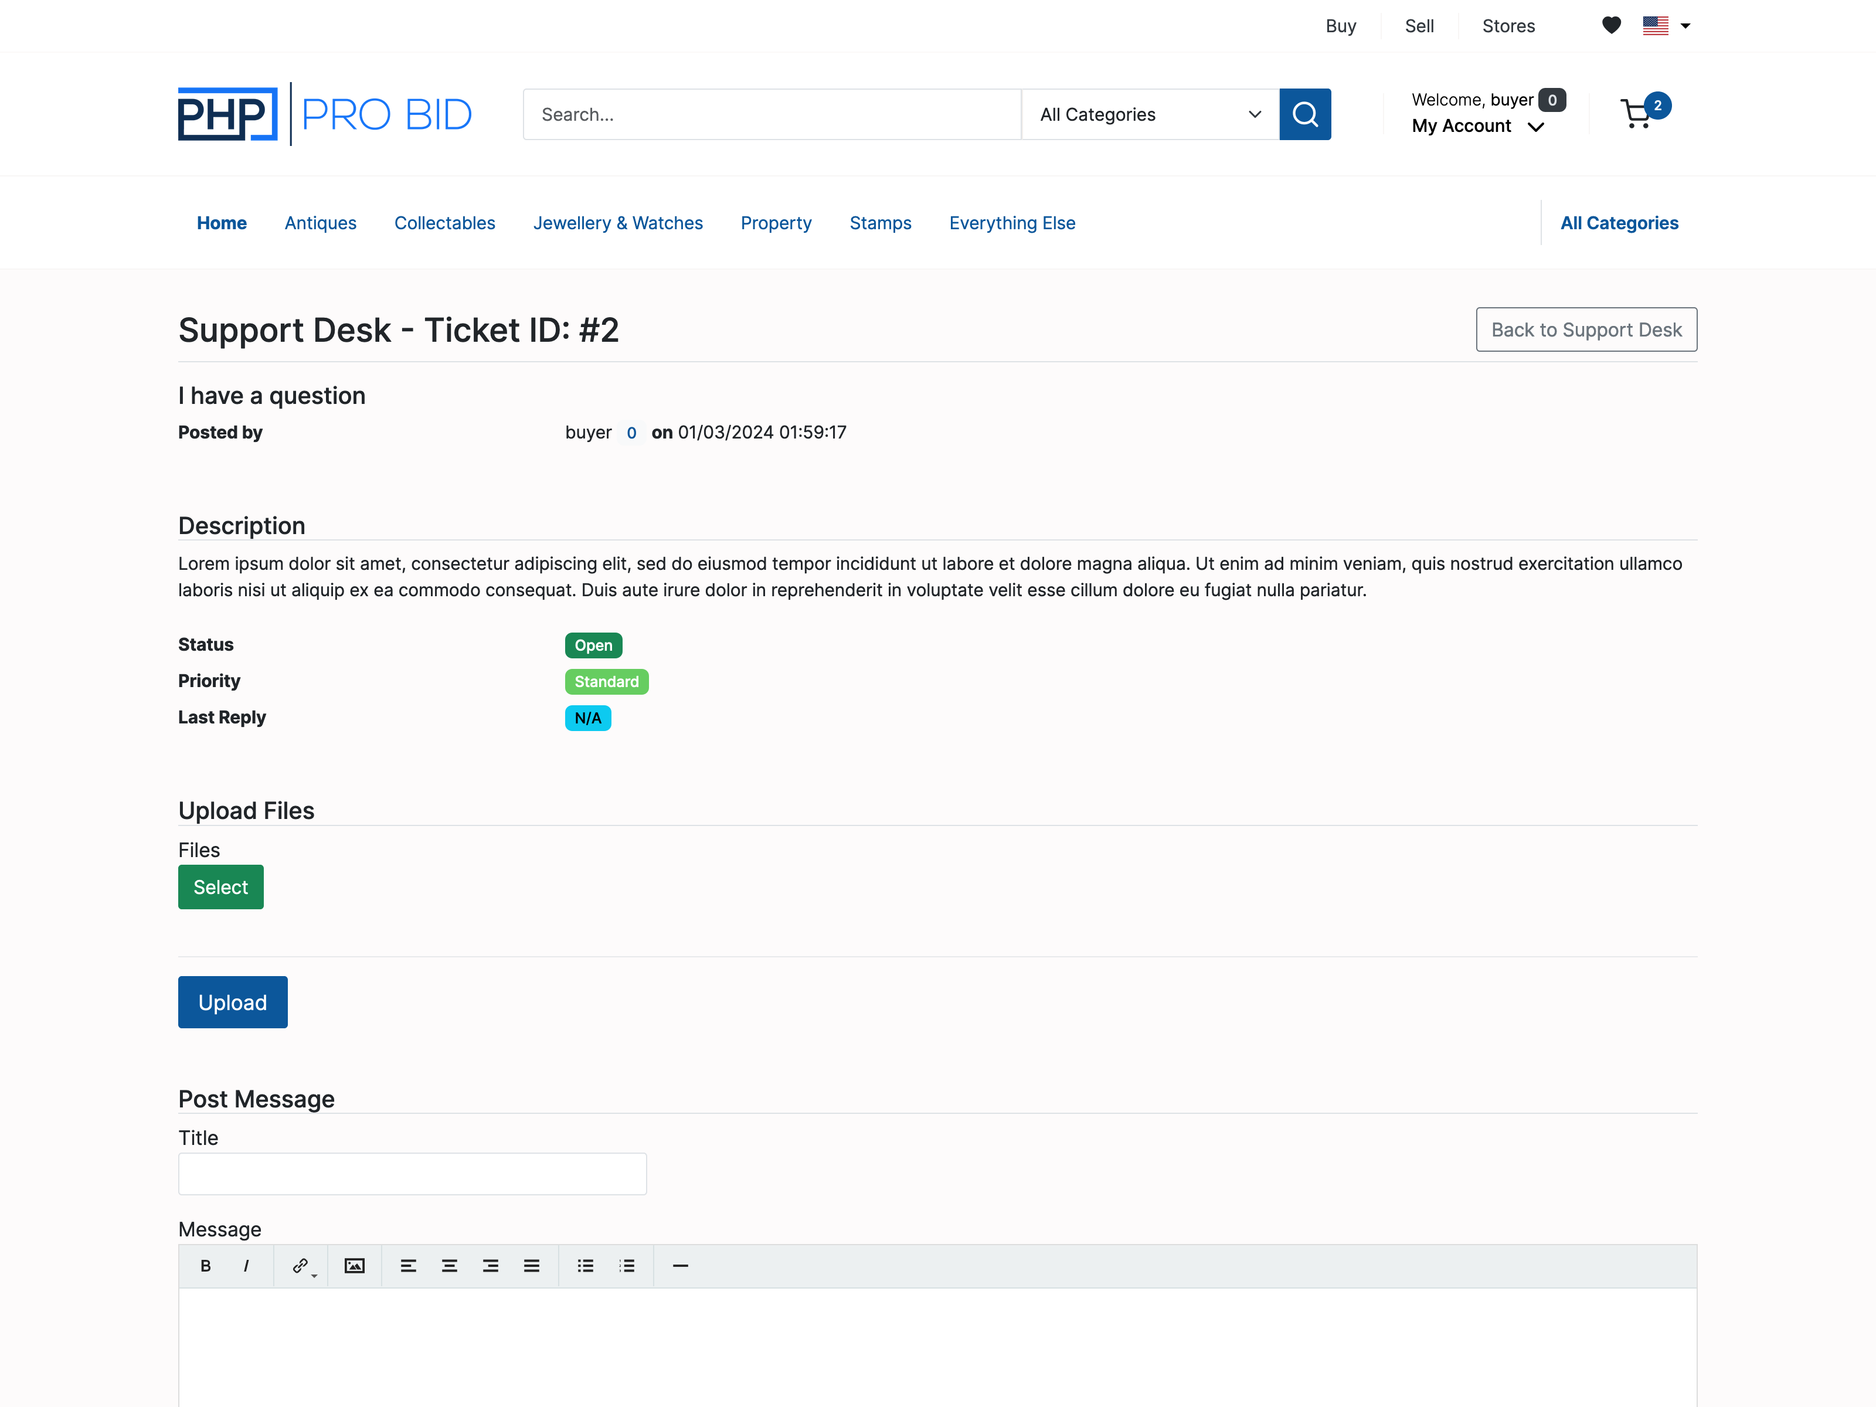The image size is (1876, 1407).
Task: Click Back to Support Desk button
Action: pos(1586,330)
